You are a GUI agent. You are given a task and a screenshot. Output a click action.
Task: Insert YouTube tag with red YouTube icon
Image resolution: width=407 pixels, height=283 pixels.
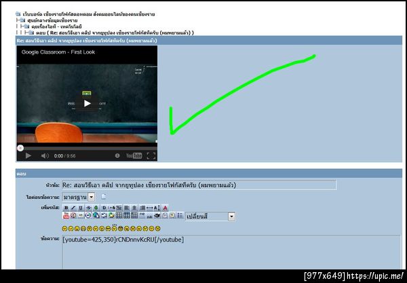click(x=66, y=215)
